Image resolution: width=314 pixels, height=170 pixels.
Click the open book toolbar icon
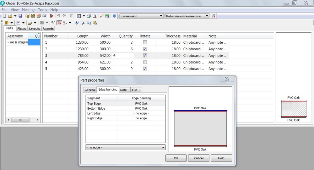[44, 16]
